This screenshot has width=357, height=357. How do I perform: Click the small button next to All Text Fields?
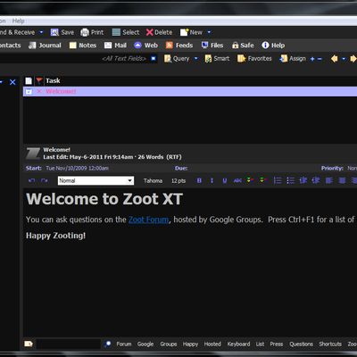[154, 59]
